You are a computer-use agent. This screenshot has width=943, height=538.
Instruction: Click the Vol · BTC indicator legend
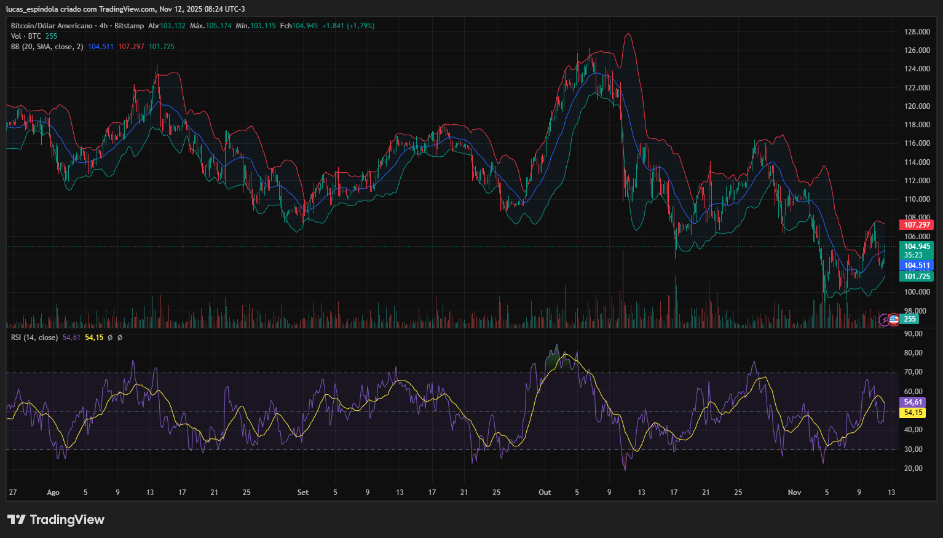pos(26,36)
